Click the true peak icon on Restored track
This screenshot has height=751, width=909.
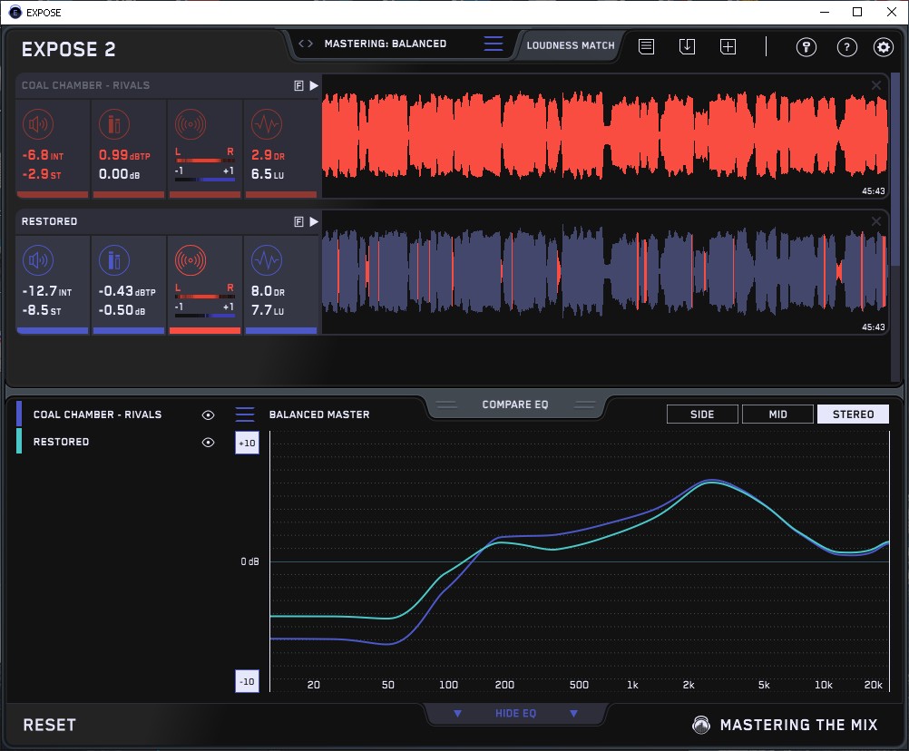pyautogui.click(x=113, y=261)
